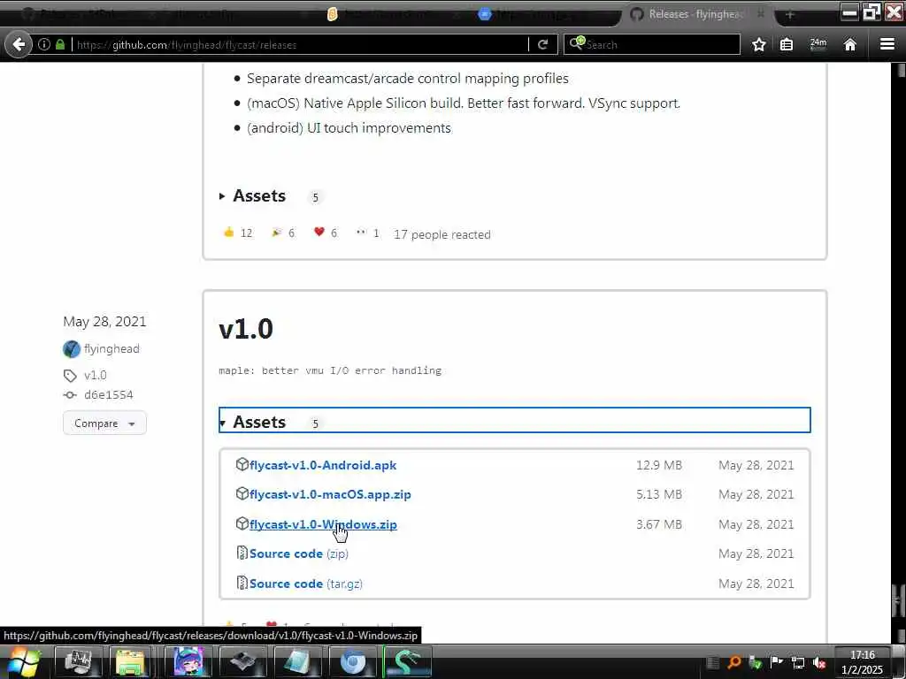Click the 5.13 MB size text
Image resolution: width=906 pixels, height=679 pixels.
658,495
